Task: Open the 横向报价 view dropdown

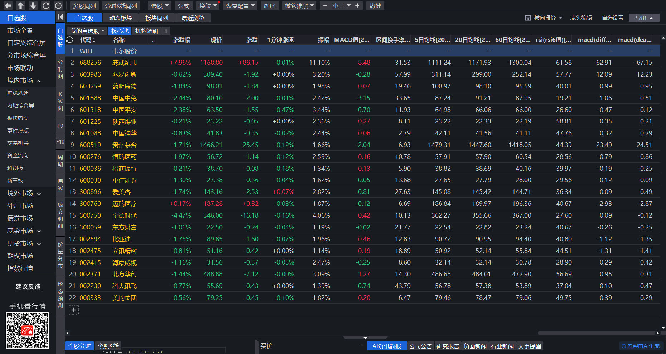Action: tap(560, 18)
